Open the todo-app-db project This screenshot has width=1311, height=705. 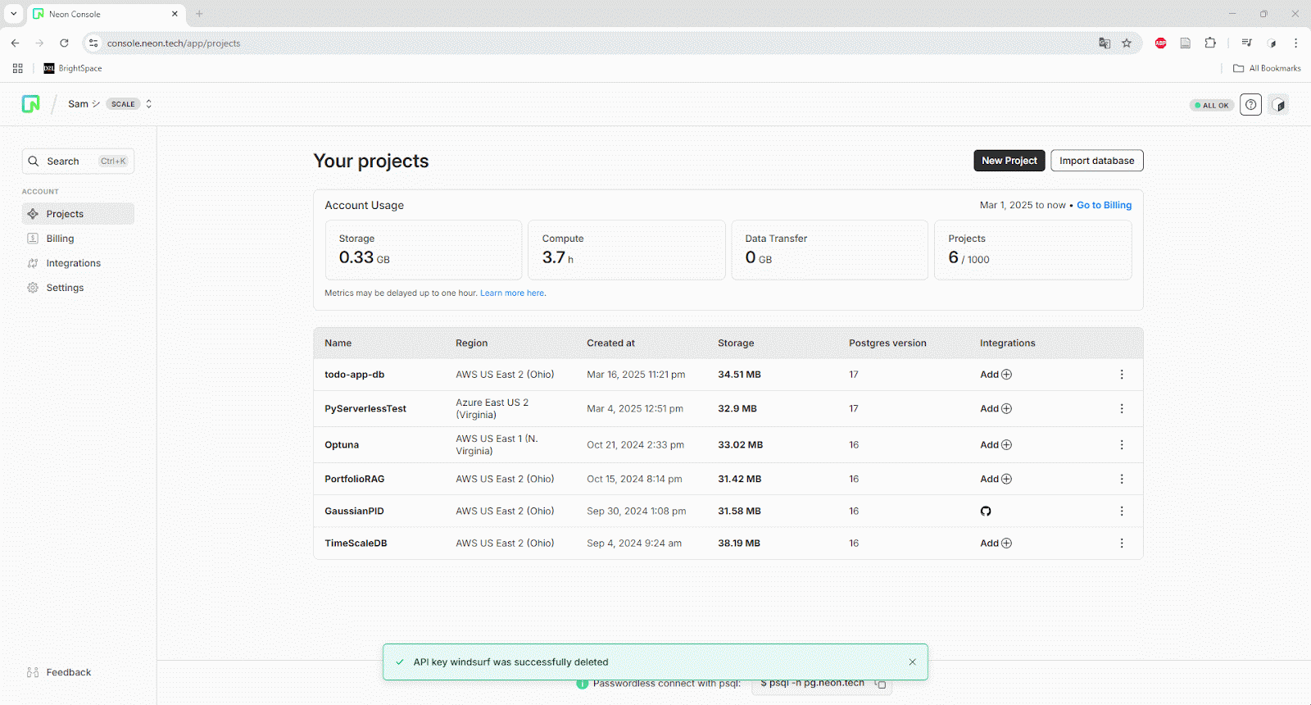pos(354,375)
